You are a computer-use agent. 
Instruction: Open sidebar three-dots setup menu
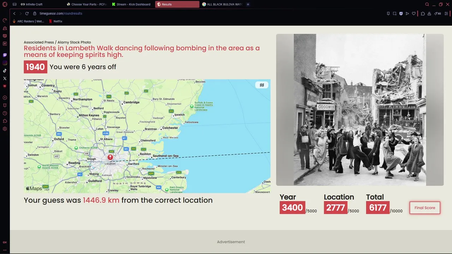tap(5, 250)
